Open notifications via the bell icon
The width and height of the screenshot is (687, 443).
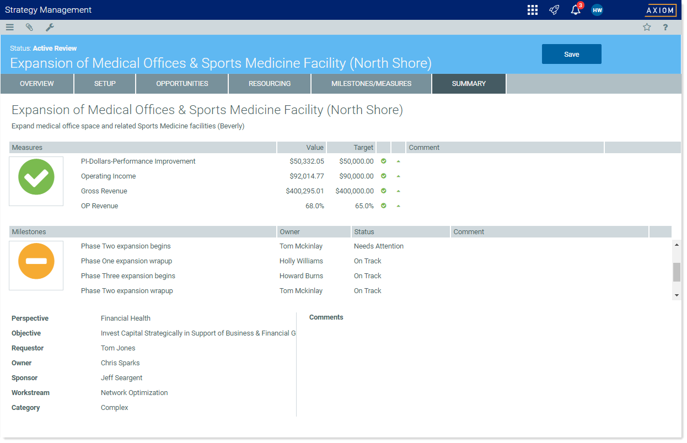pos(575,10)
